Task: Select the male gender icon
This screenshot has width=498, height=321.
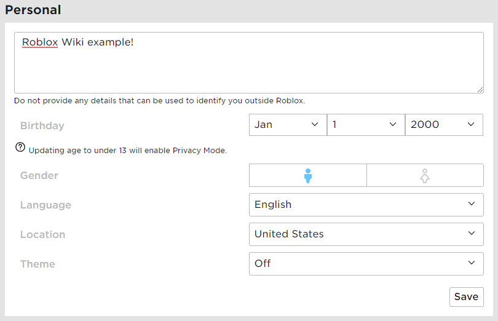Action: point(308,175)
